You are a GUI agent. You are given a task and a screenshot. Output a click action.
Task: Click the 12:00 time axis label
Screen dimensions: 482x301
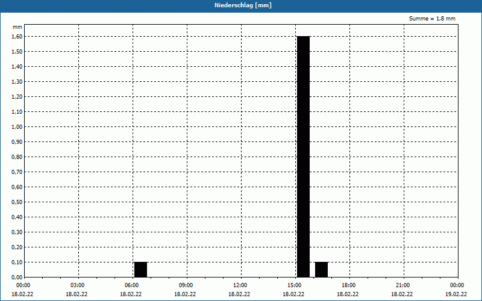pyautogui.click(x=240, y=285)
